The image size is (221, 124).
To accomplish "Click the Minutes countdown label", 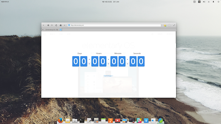I will (x=118, y=53).
